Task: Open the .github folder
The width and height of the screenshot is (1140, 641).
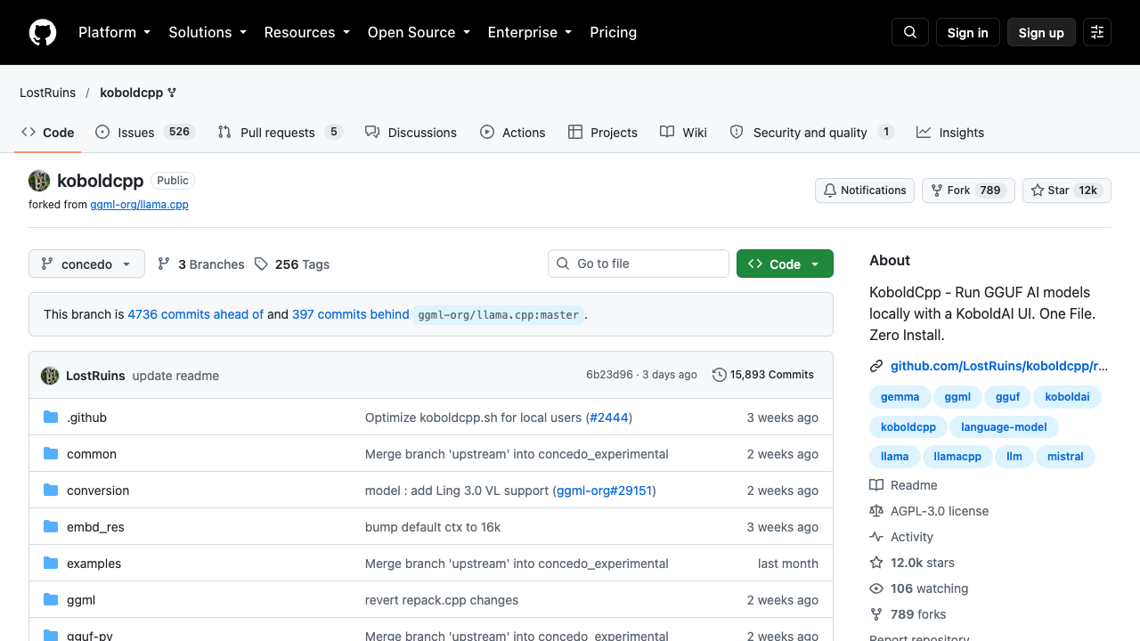Action: point(86,418)
